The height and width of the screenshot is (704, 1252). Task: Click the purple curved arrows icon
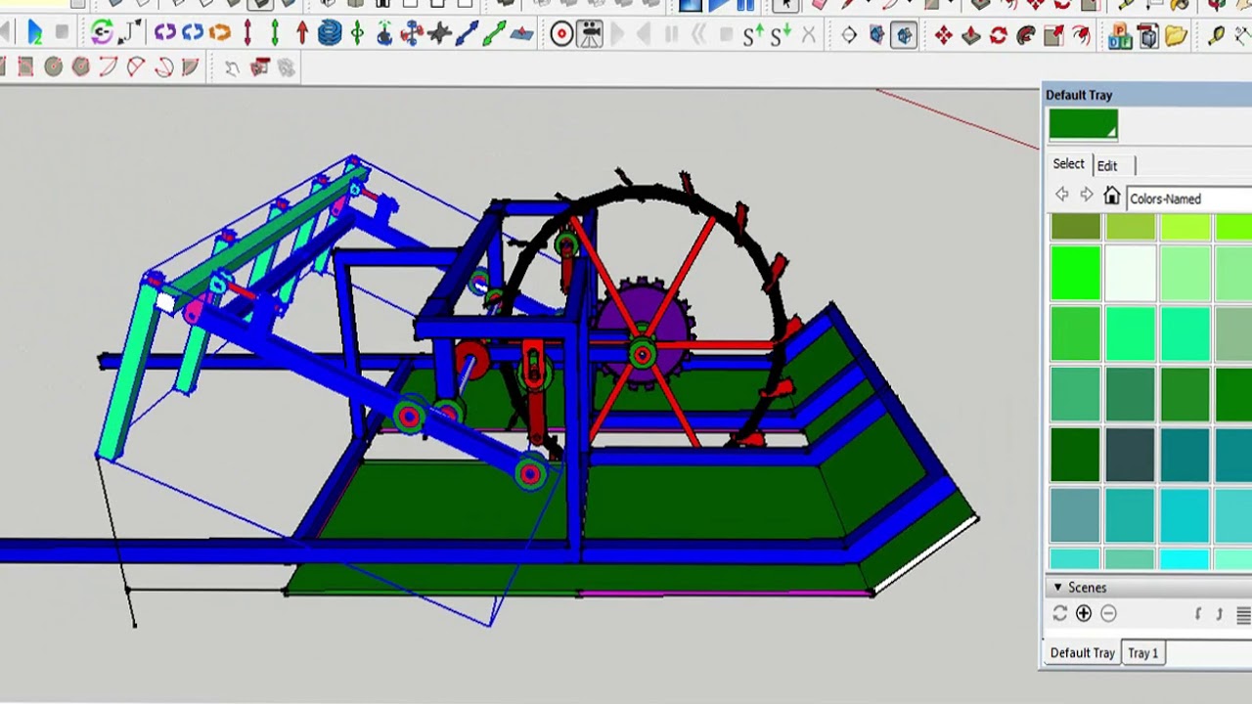(x=164, y=34)
